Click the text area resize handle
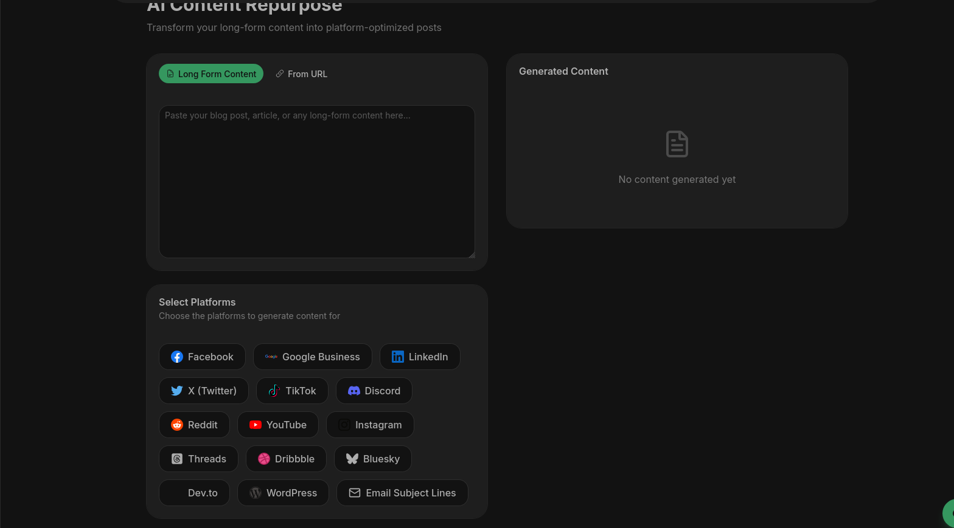 tap(472, 255)
